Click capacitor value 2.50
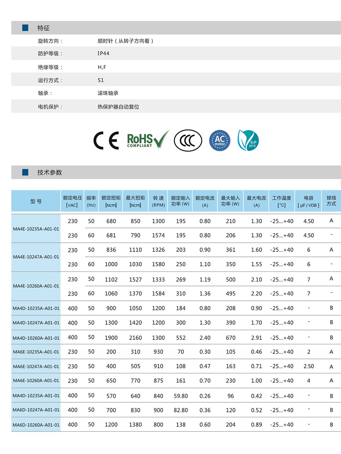 point(309,366)
